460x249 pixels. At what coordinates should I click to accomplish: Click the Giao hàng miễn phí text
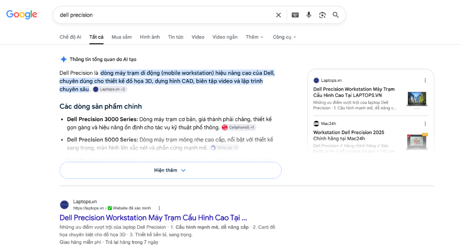click(x=80, y=242)
